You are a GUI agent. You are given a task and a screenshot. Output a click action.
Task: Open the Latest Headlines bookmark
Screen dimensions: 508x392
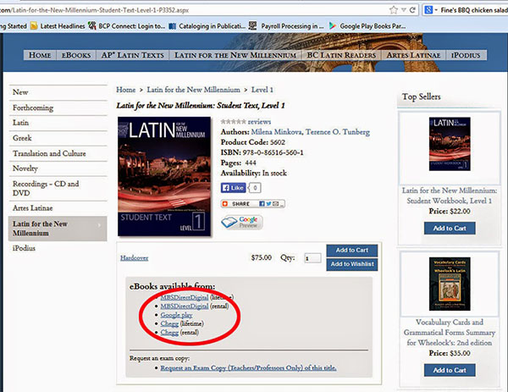pyautogui.click(x=58, y=26)
